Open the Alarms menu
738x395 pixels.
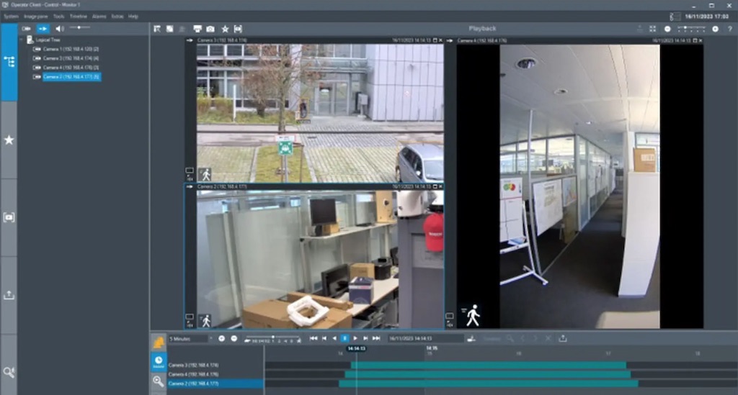(99, 16)
